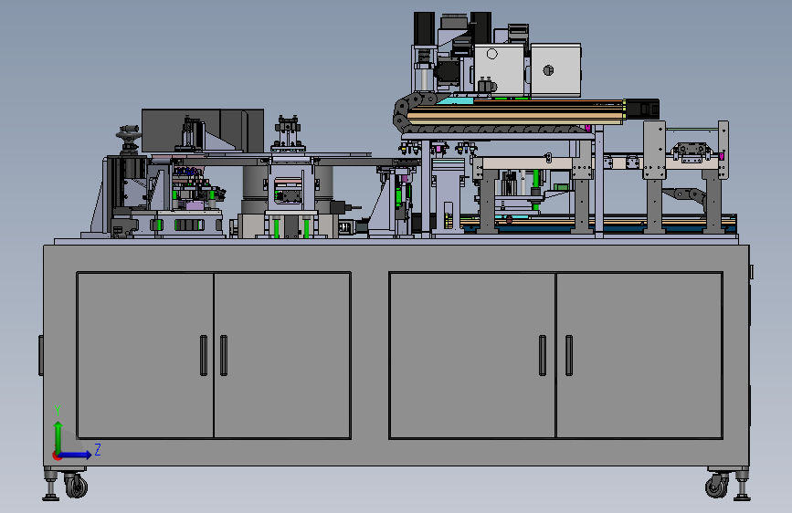The image size is (792, 513).
Task: Select the dark gray enclosure at upper left
Action: (x=203, y=131)
